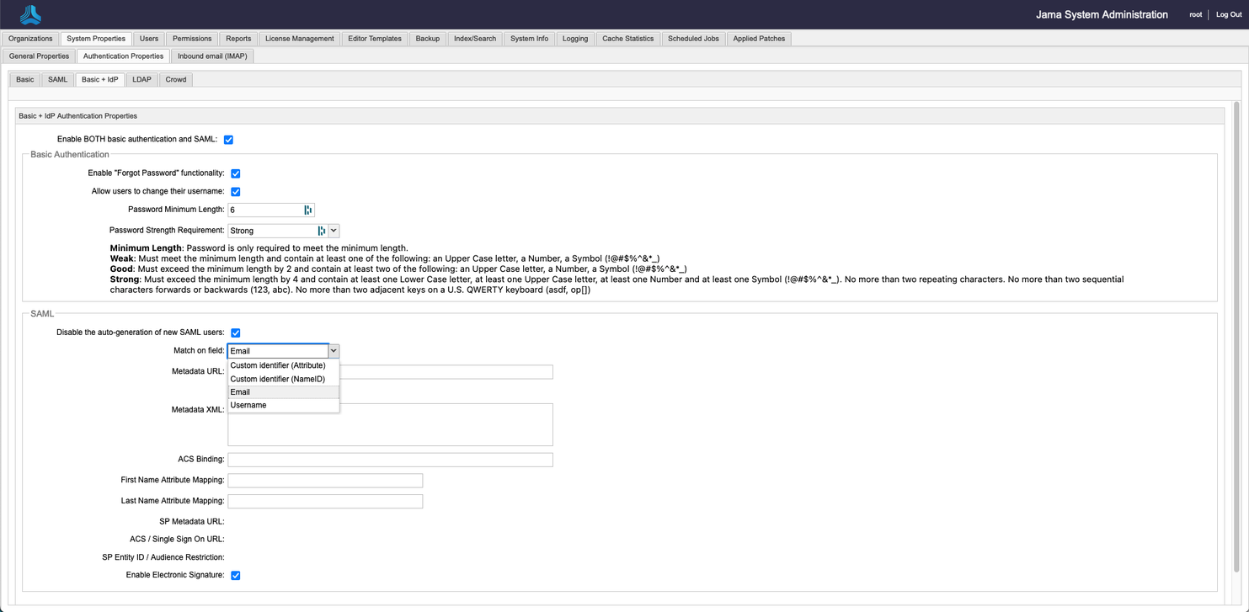The width and height of the screenshot is (1249, 612).
Task: Switch to the SAML authentication tab
Action: point(57,80)
